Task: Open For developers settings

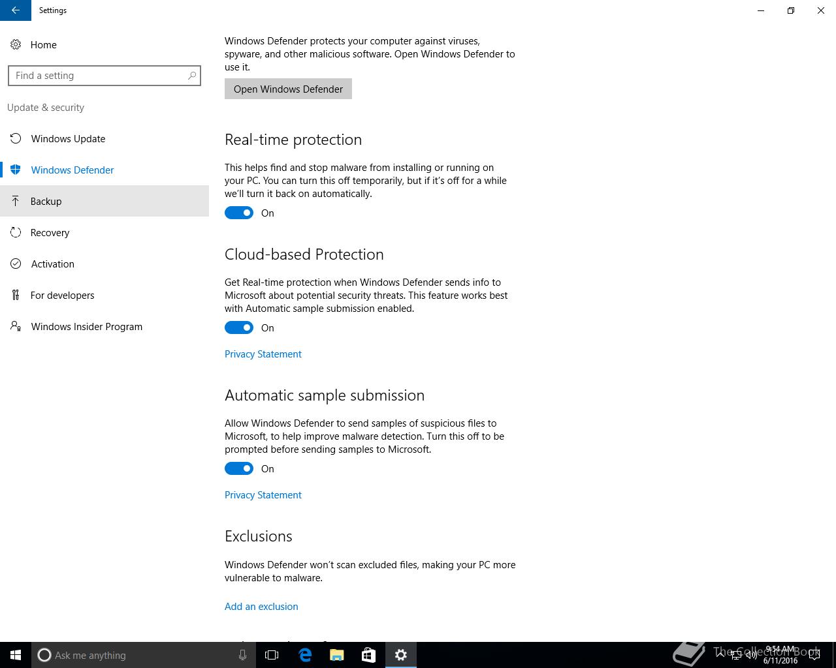Action: 104,295
